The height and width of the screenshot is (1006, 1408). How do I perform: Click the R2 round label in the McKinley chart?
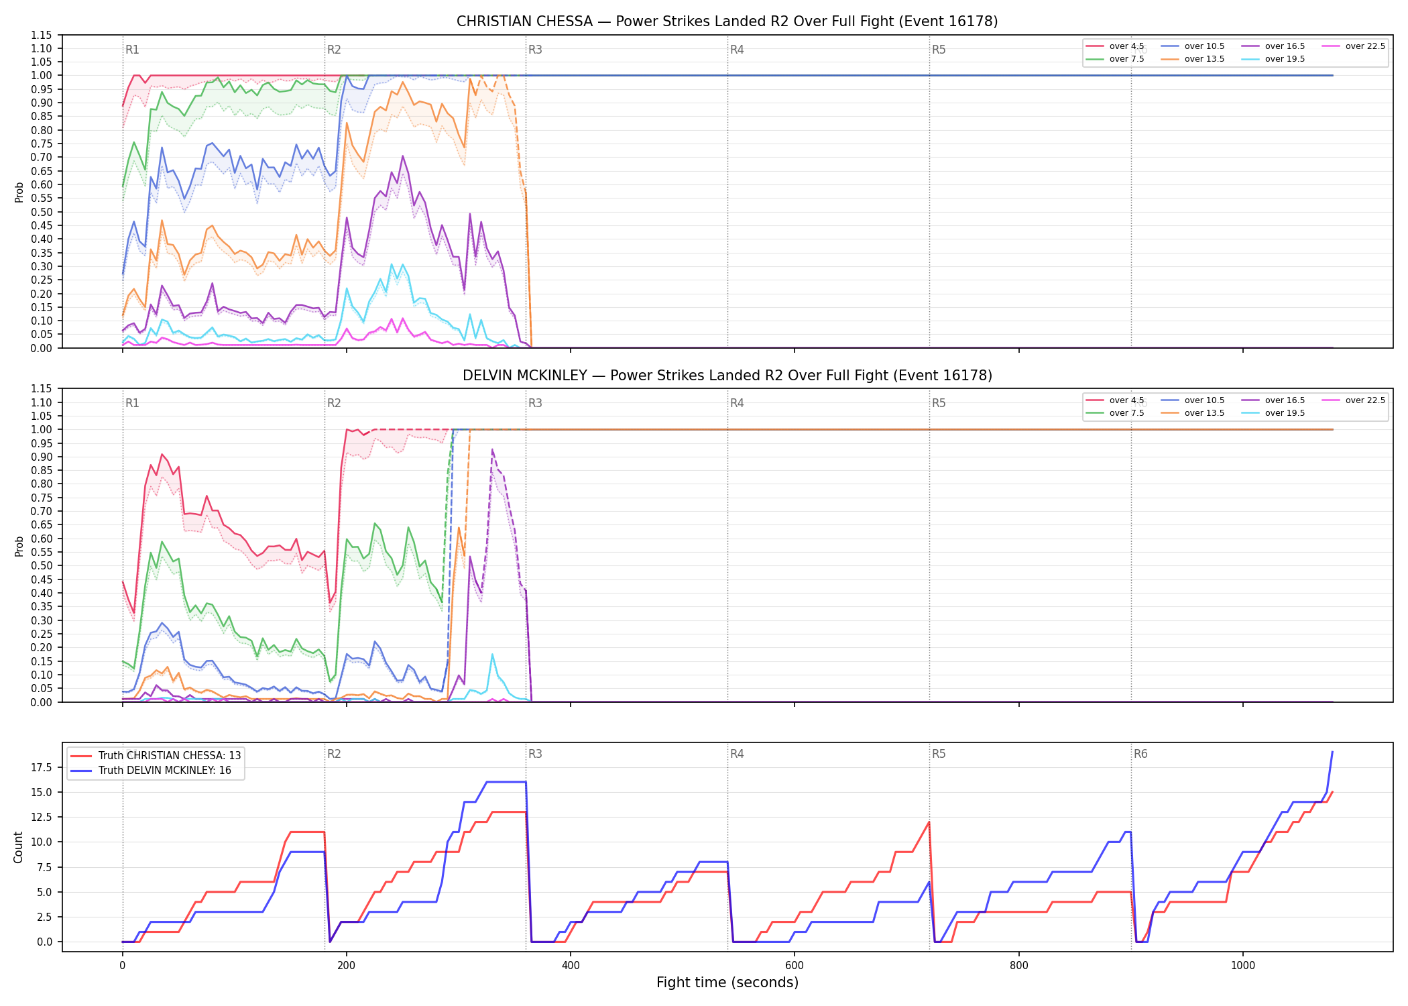(334, 403)
